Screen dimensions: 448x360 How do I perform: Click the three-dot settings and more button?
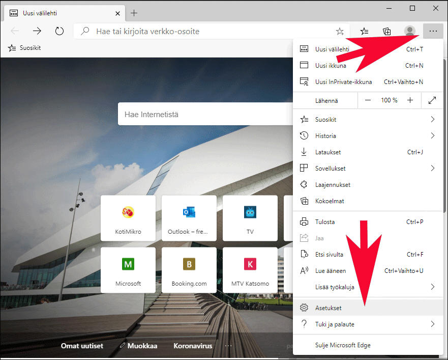coord(433,31)
